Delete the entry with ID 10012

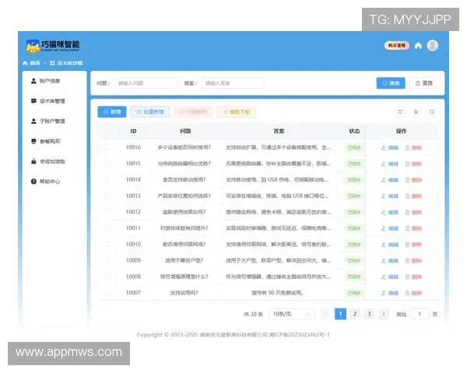pos(414,212)
